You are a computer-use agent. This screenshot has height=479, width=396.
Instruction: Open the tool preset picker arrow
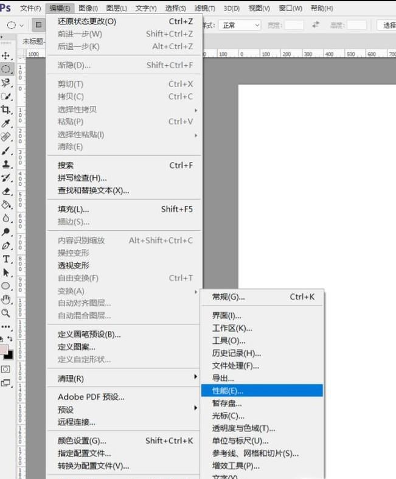[x=21, y=26]
